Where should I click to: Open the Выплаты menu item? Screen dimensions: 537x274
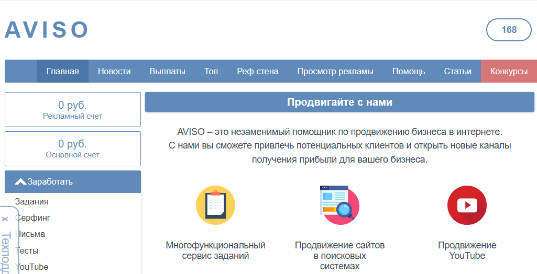coord(168,72)
